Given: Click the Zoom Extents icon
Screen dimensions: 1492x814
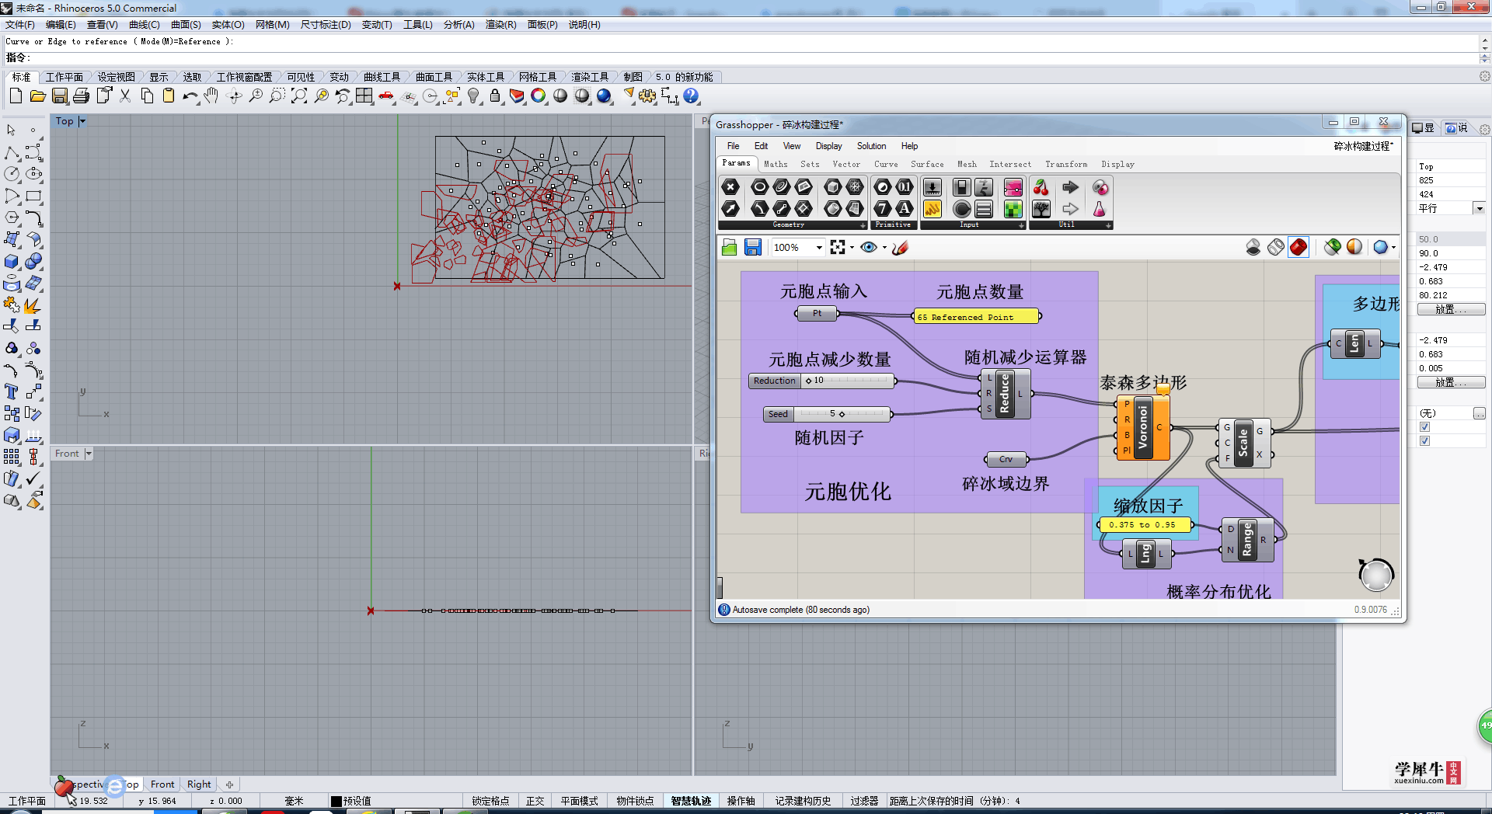Looking at the screenshot, I should 299,96.
